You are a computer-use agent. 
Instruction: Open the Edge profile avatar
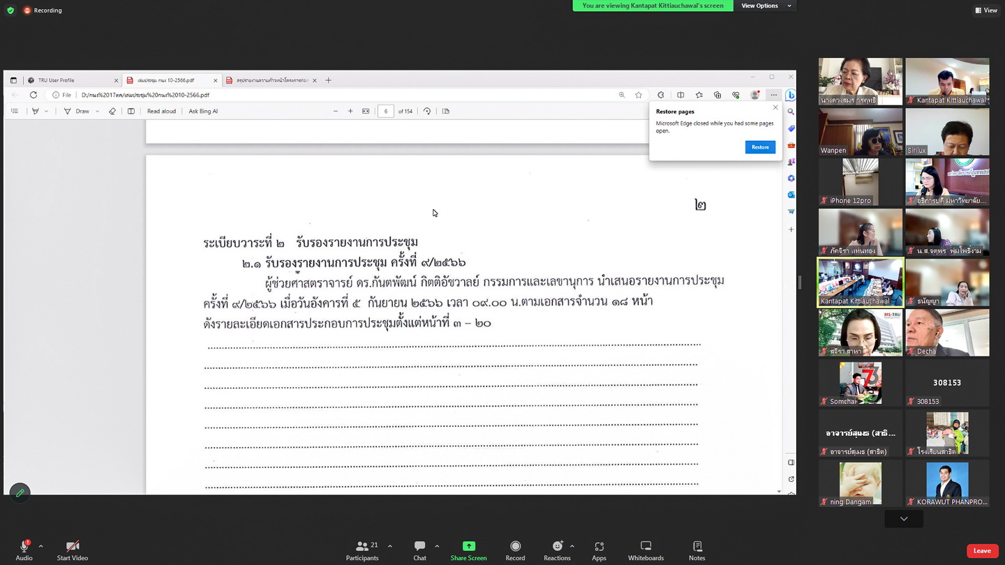click(754, 95)
